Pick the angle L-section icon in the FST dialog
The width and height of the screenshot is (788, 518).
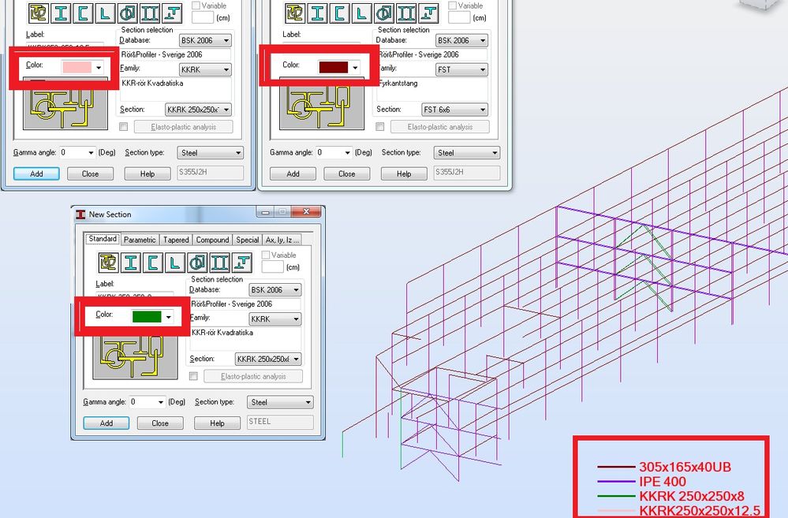pos(361,13)
